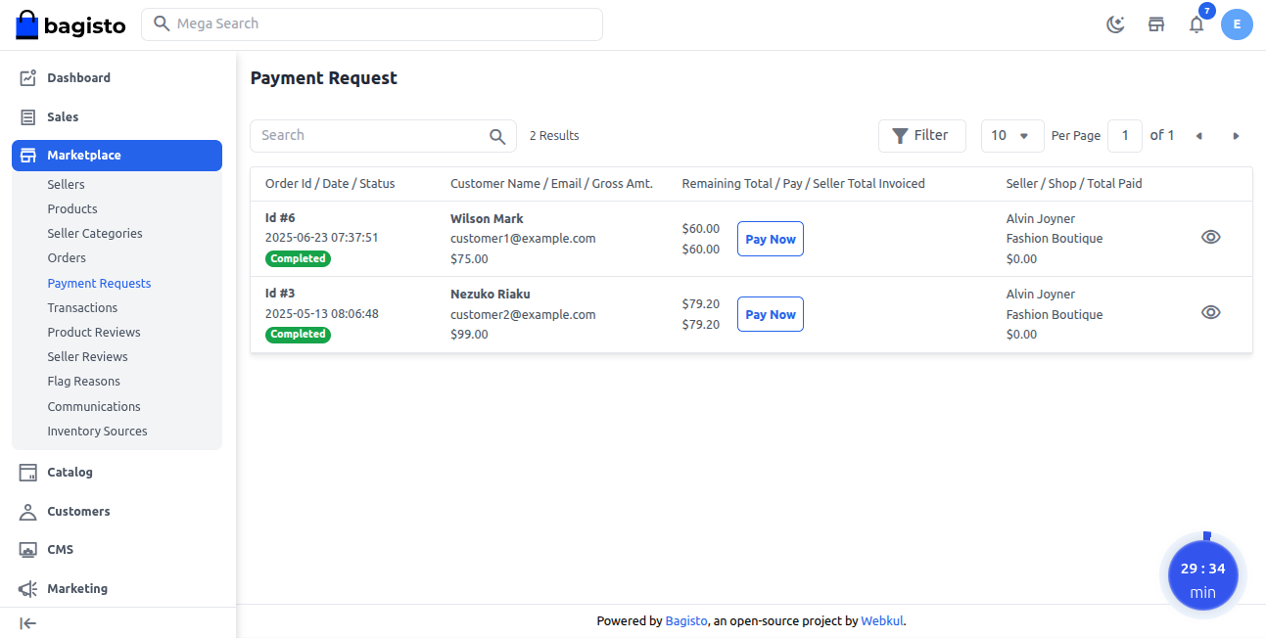1266x638 pixels.
Task: Follow the Webkul link in the footer
Action: pos(881,620)
